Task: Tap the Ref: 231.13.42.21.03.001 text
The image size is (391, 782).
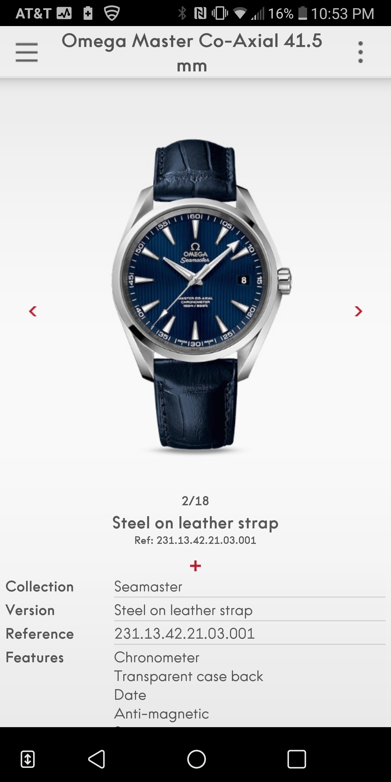Action: [195, 540]
